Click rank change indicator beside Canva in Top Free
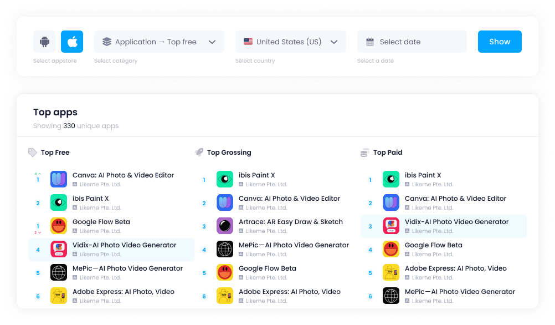This screenshot has width=555, height=325. tap(38, 174)
